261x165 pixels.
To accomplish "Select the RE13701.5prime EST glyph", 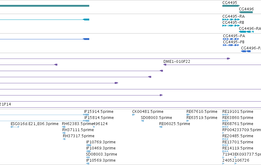I will 225,145.
